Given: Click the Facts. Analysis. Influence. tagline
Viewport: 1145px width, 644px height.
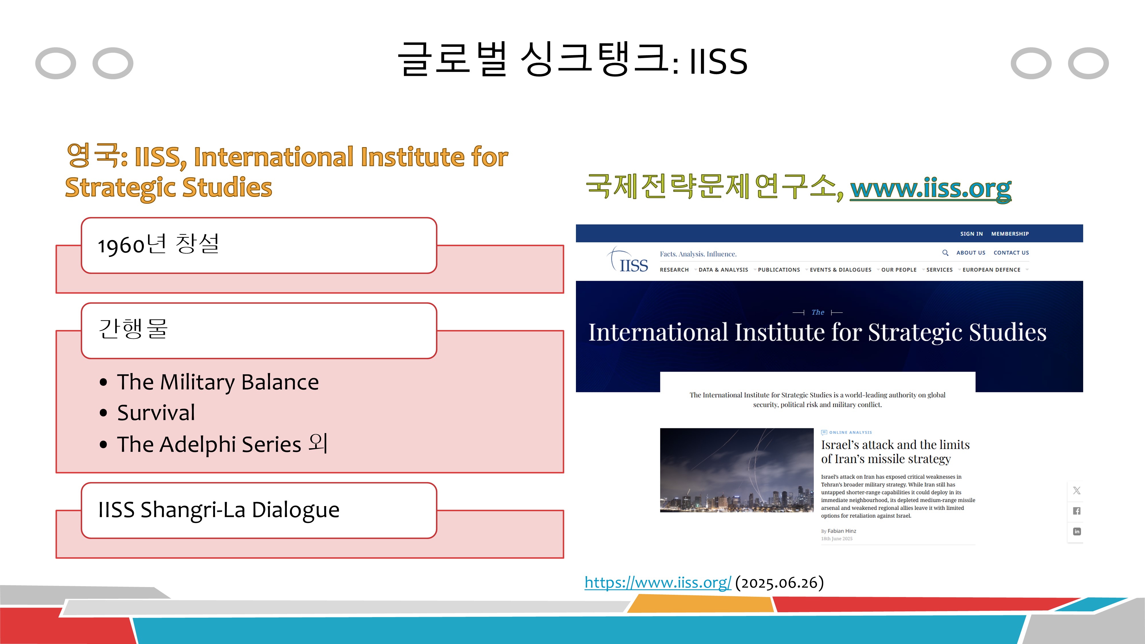Looking at the screenshot, I should point(698,254).
